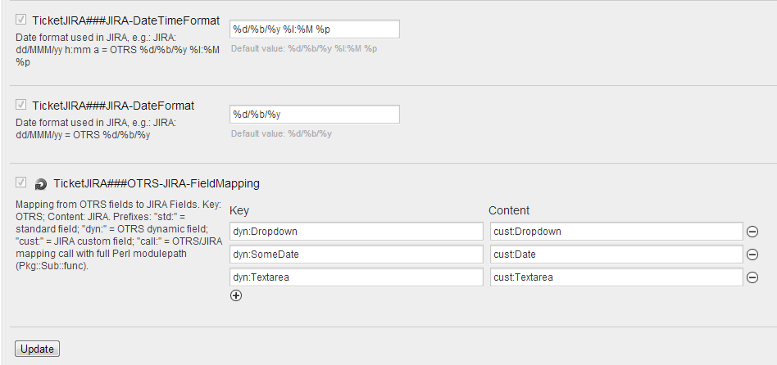This screenshot has height=365, width=777.
Task: Toggle the JIRA-DateFormat setting checkbox
Action: [x=21, y=105]
